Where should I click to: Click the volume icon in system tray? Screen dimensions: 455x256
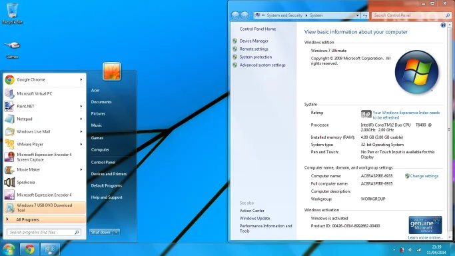click(410, 249)
